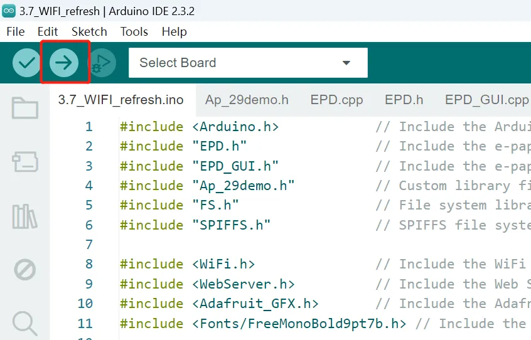Click the Select Board dropdown arrow

pyautogui.click(x=346, y=63)
